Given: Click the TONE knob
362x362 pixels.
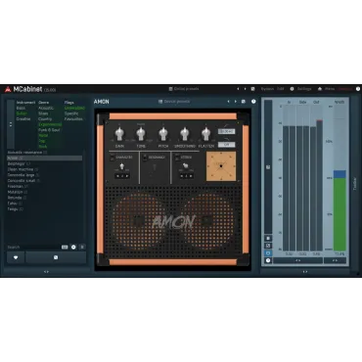Looking at the screenshot, I should pos(141,134).
